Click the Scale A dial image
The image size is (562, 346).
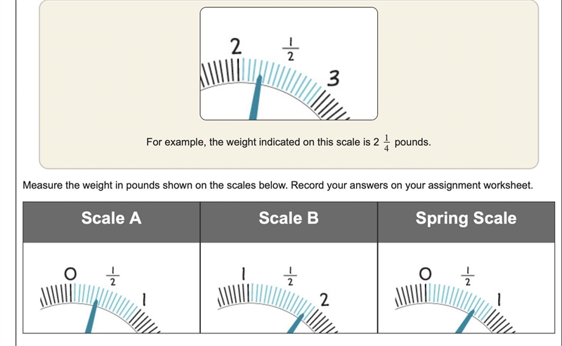tap(112, 288)
